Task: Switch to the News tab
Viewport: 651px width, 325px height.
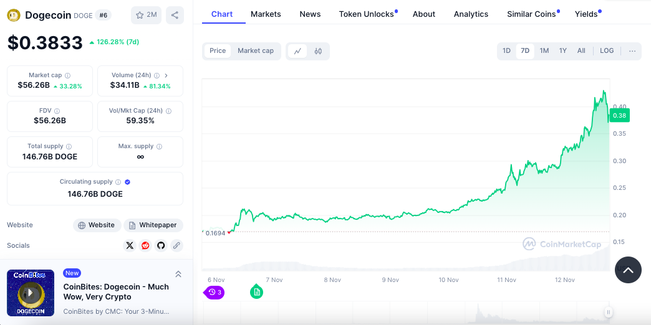Action: coord(310,14)
